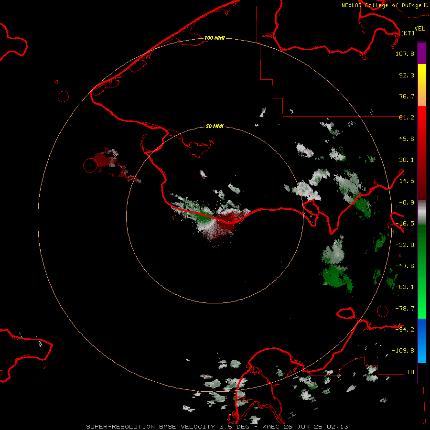Image resolution: width=430 pixels, height=430 pixels.
Task: Click the red circle marker beside the dark red echoes
Action: click(x=90, y=165)
